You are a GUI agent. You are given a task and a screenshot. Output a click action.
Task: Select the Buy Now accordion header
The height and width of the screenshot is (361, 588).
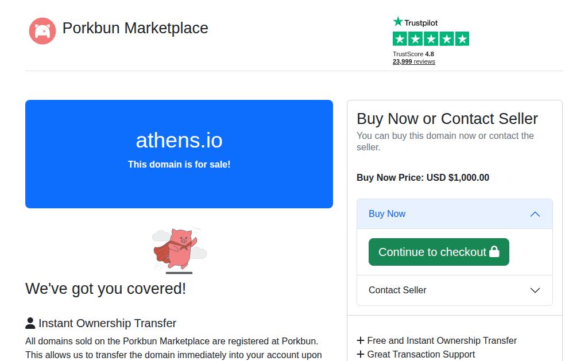coord(455,214)
